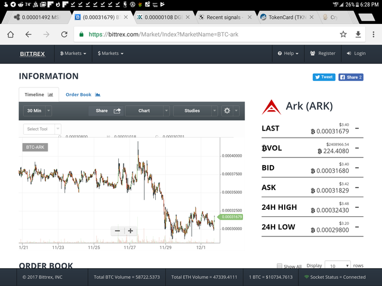
Task: Click the green 0.00031679 price marker
Action: (230, 217)
